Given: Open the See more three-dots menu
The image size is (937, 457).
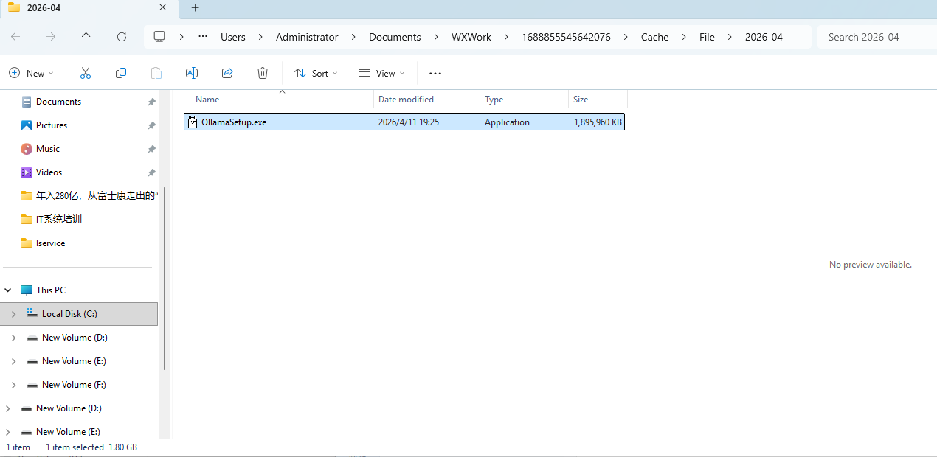Looking at the screenshot, I should 435,73.
